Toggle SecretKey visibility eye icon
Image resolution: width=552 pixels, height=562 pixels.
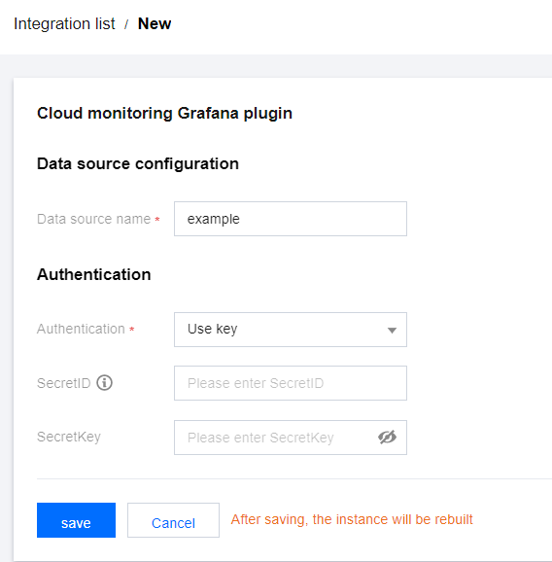(387, 438)
